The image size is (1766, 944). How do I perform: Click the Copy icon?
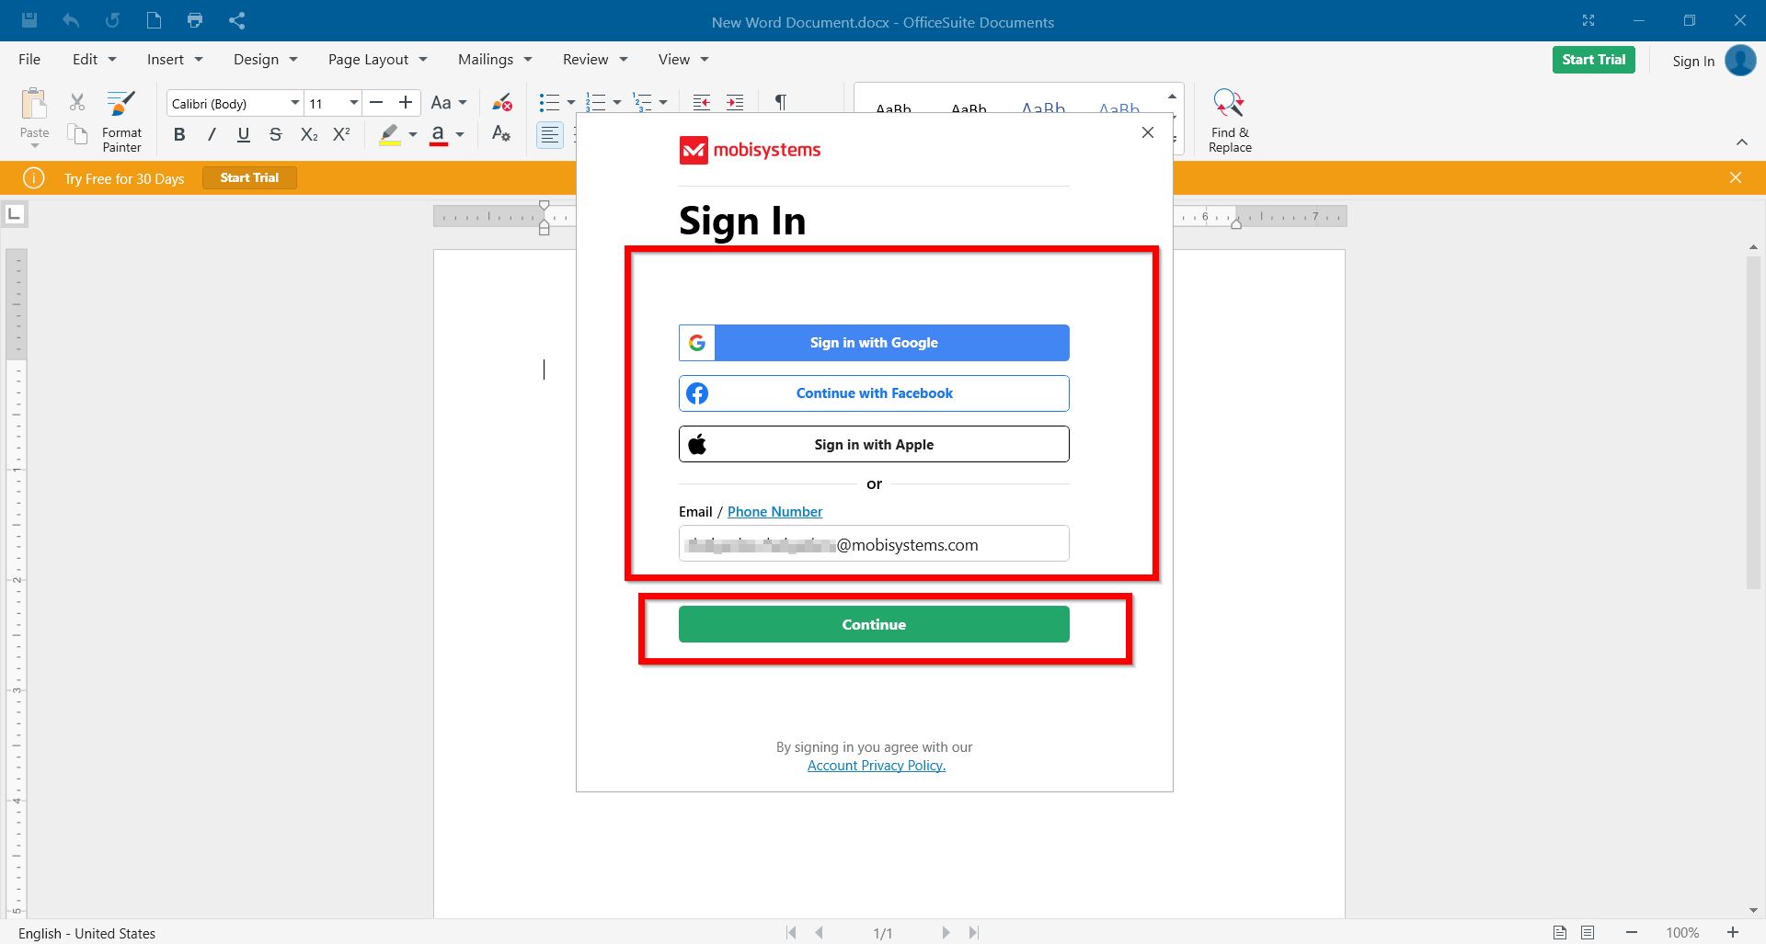[x=77, y=134]
